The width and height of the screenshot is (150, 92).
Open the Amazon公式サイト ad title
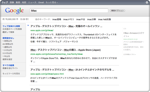(x=134, y=34)
